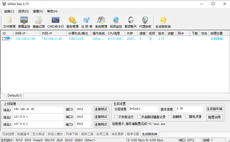The height and width of the screenshot is (142, 230).
Task: Select the 键盘记录 toolbar icon
Action: 39,22
